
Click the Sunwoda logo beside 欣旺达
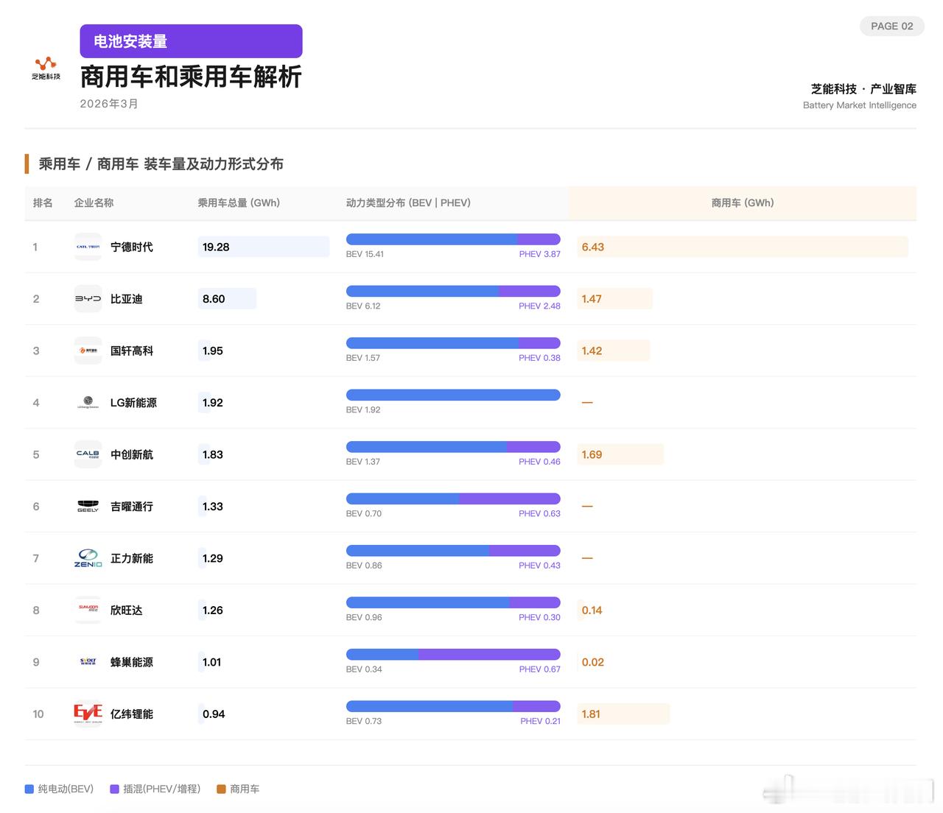(88, 610)
